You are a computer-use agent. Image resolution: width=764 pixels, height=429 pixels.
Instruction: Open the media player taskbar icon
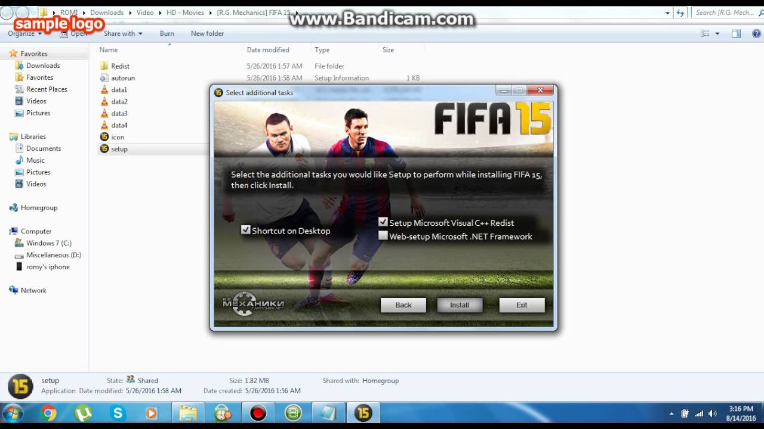(152, 413)
